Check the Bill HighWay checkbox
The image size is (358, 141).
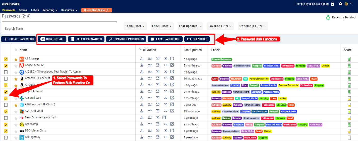tap(6, 138)
